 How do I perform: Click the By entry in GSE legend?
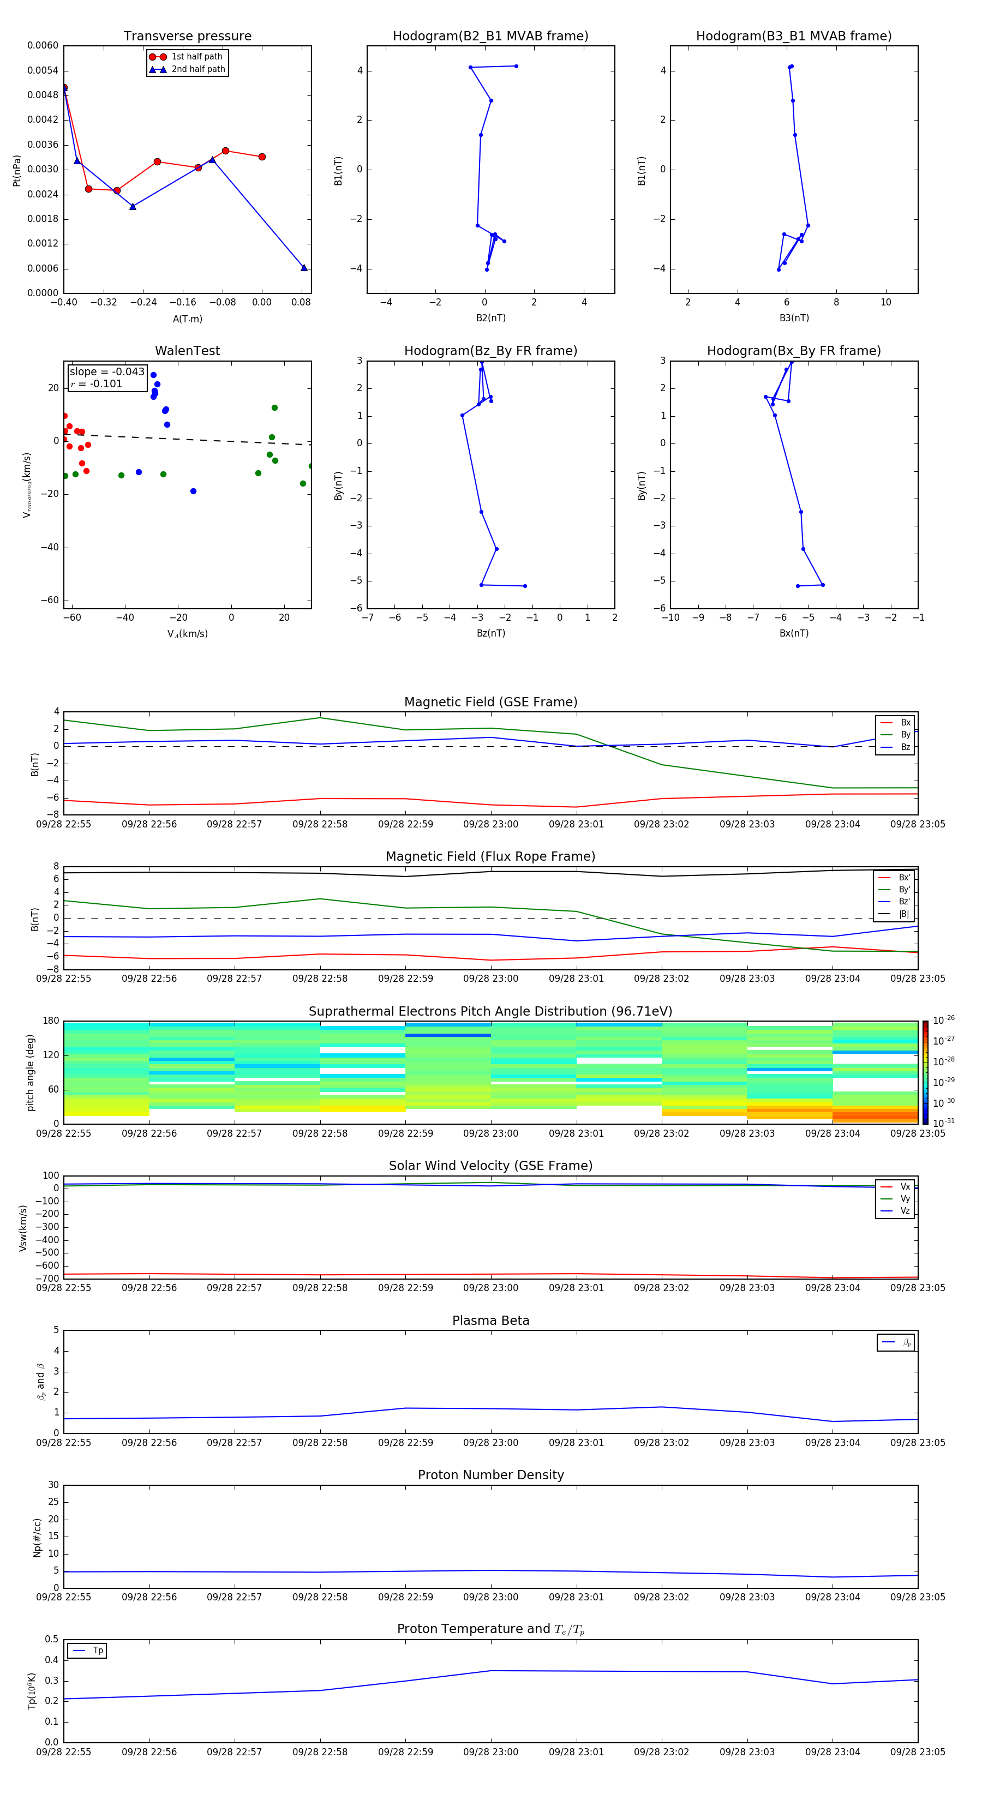click(895, 734)
